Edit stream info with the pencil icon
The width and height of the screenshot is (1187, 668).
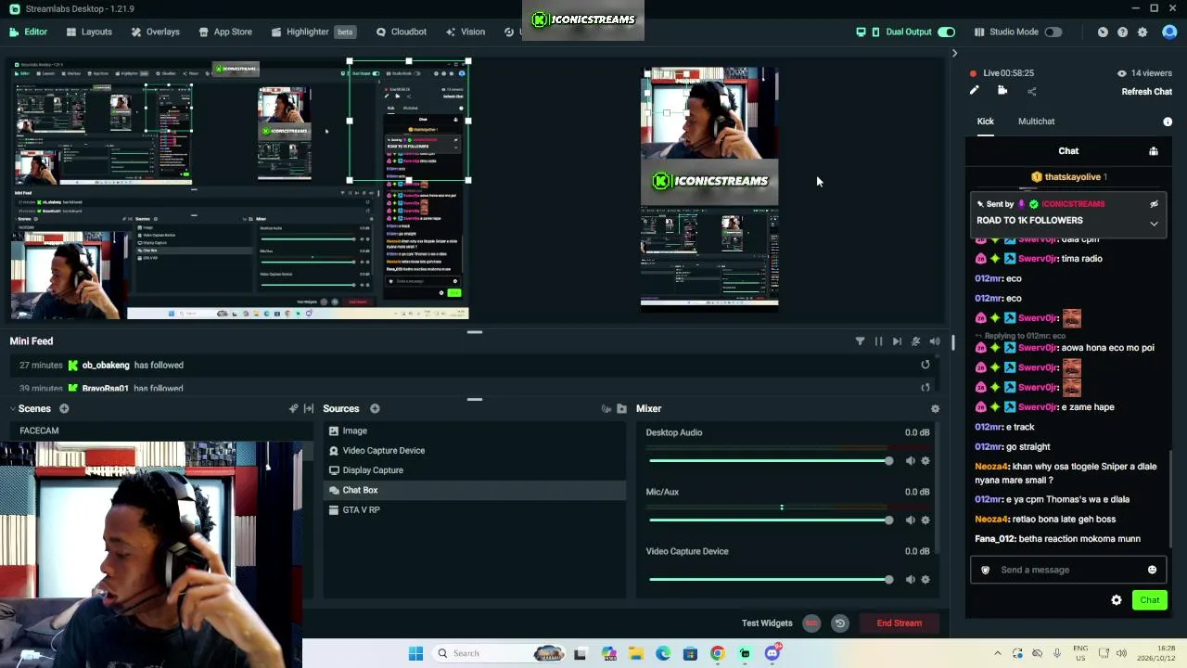pos(974,91)
